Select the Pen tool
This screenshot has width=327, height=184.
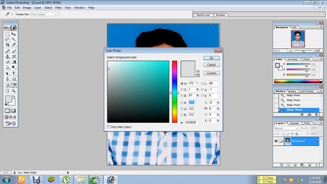tap(8, 79)
